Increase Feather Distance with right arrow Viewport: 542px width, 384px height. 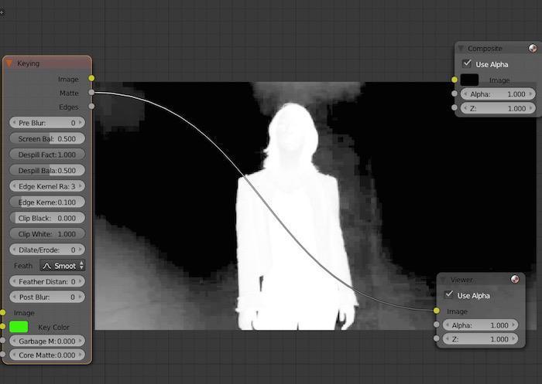[81, 281]
